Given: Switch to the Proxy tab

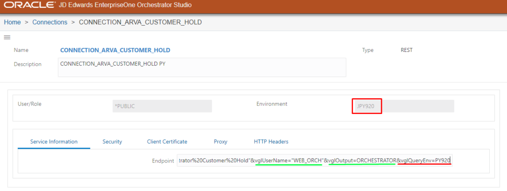Looking at the screenshot, I should pos(220,142).
